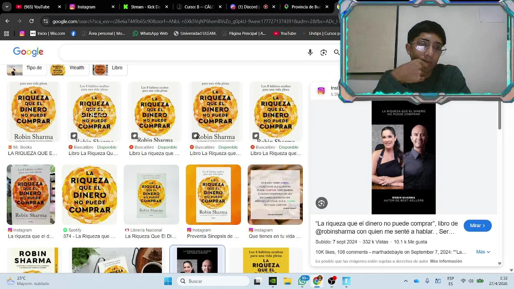Open the Librería Nacional book image
514x289 pixels.
(x=151, y=194)
